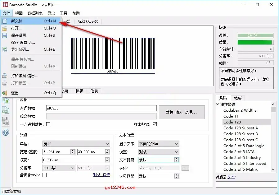Open the 单位 dropdown showing 毫米
Image resolution: width=279 pixels, height=195 pixels.
[x=76, y=144]
